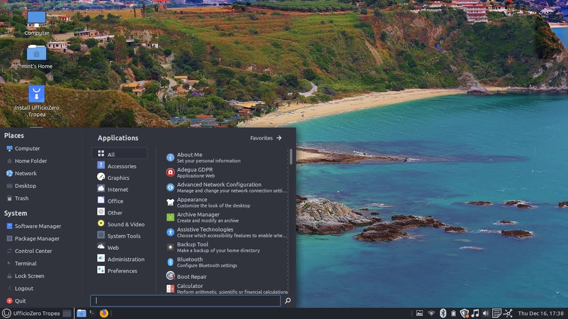Click the search magnifier icon in the menu
The image size is (568, 319).
288,301
